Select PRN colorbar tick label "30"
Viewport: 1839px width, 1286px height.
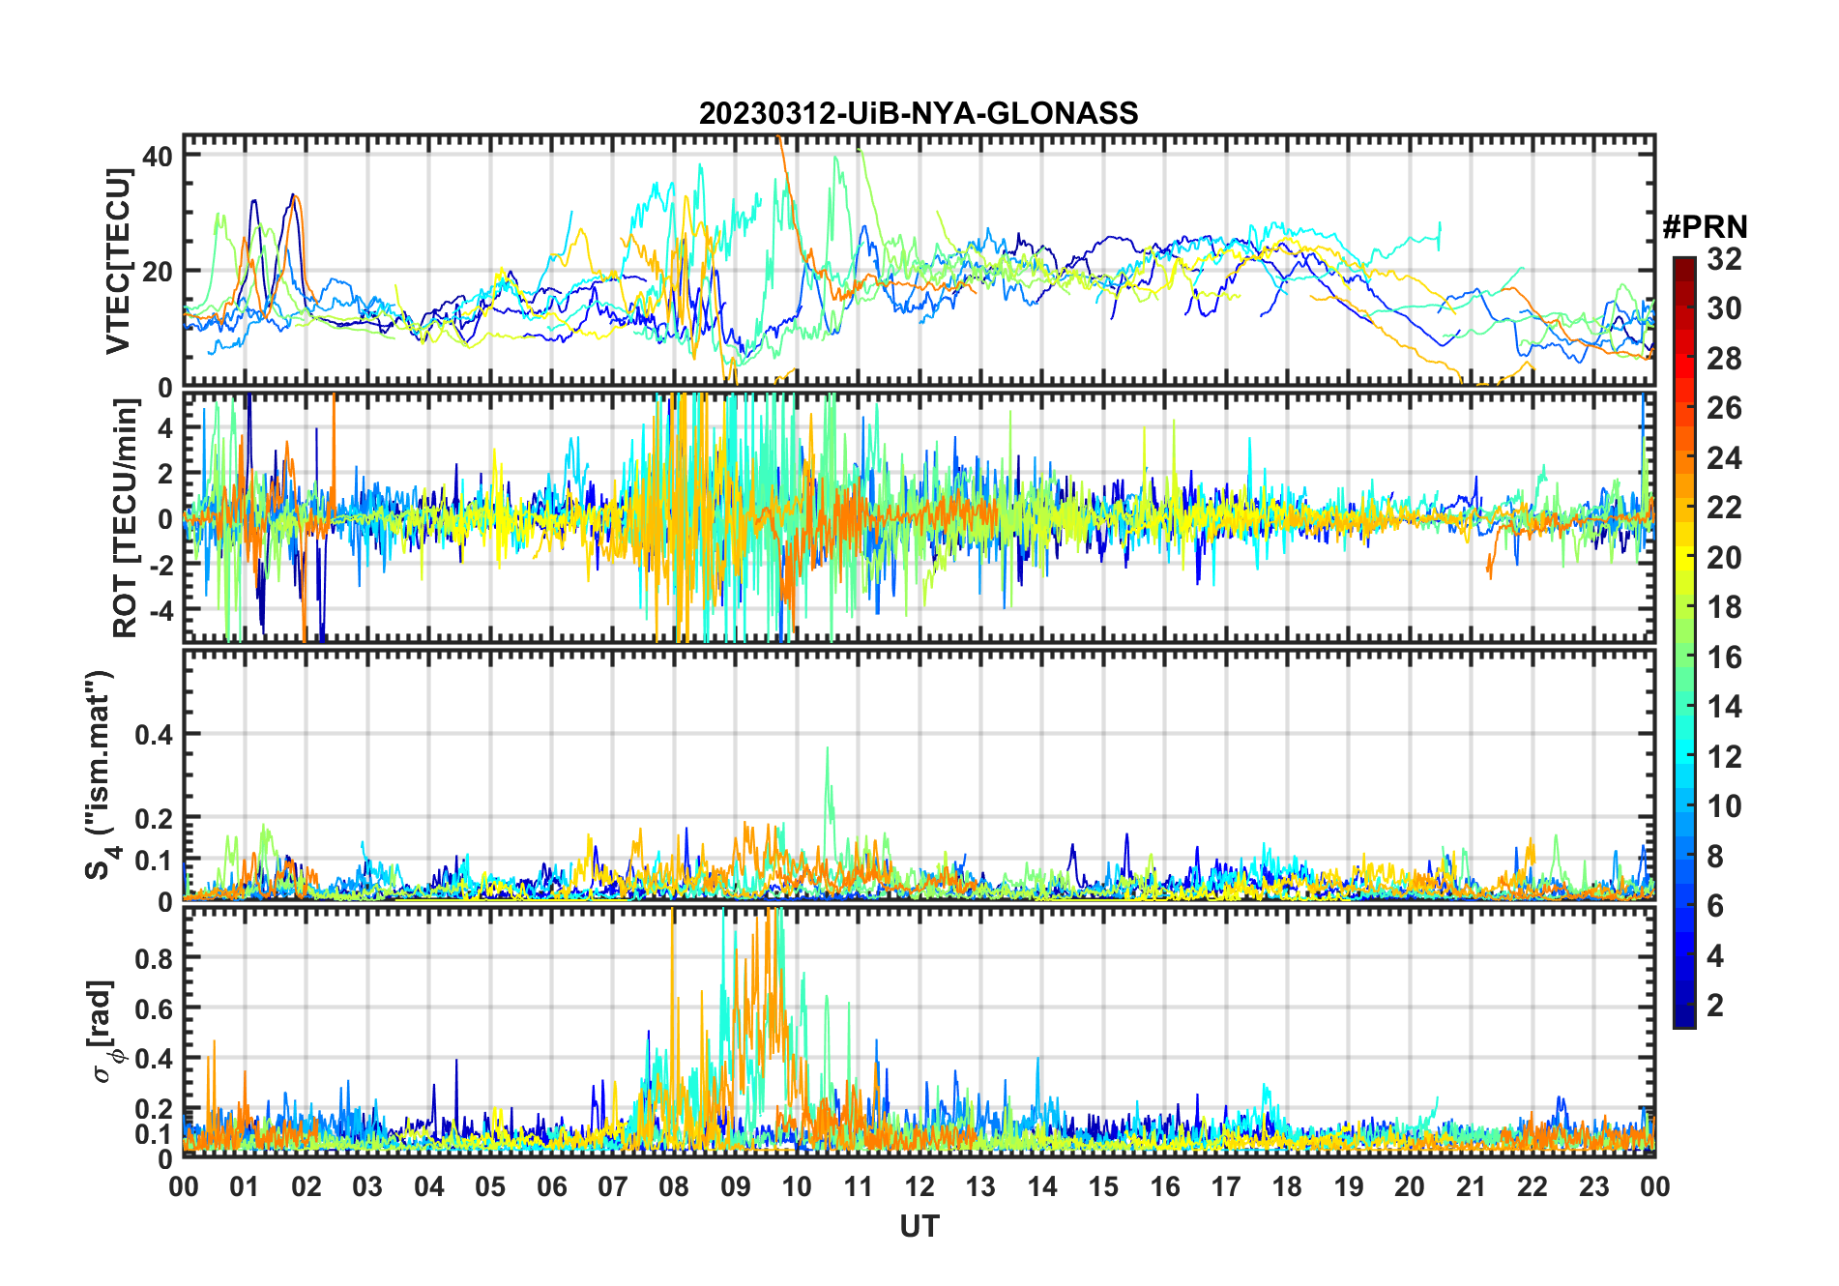pos(1724,308)
